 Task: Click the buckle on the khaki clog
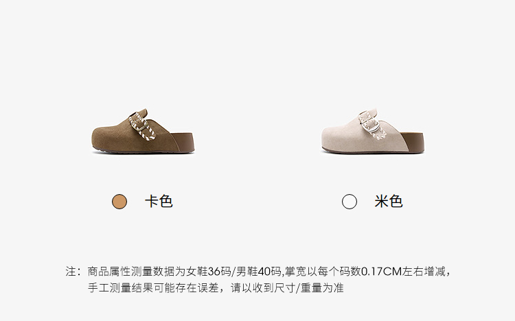click(143, 126)
